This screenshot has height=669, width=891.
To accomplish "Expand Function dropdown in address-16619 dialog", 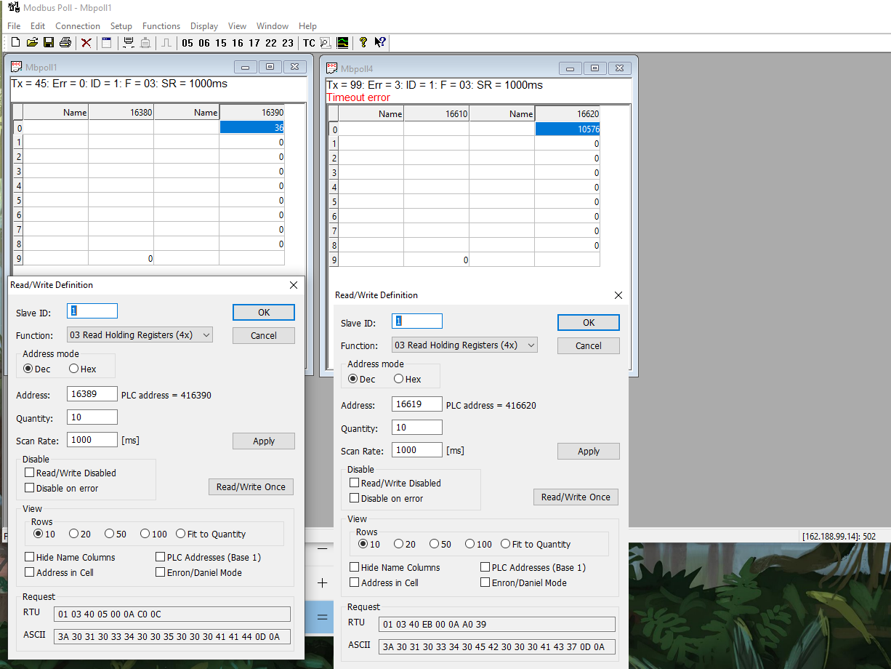I will [531, 345].
